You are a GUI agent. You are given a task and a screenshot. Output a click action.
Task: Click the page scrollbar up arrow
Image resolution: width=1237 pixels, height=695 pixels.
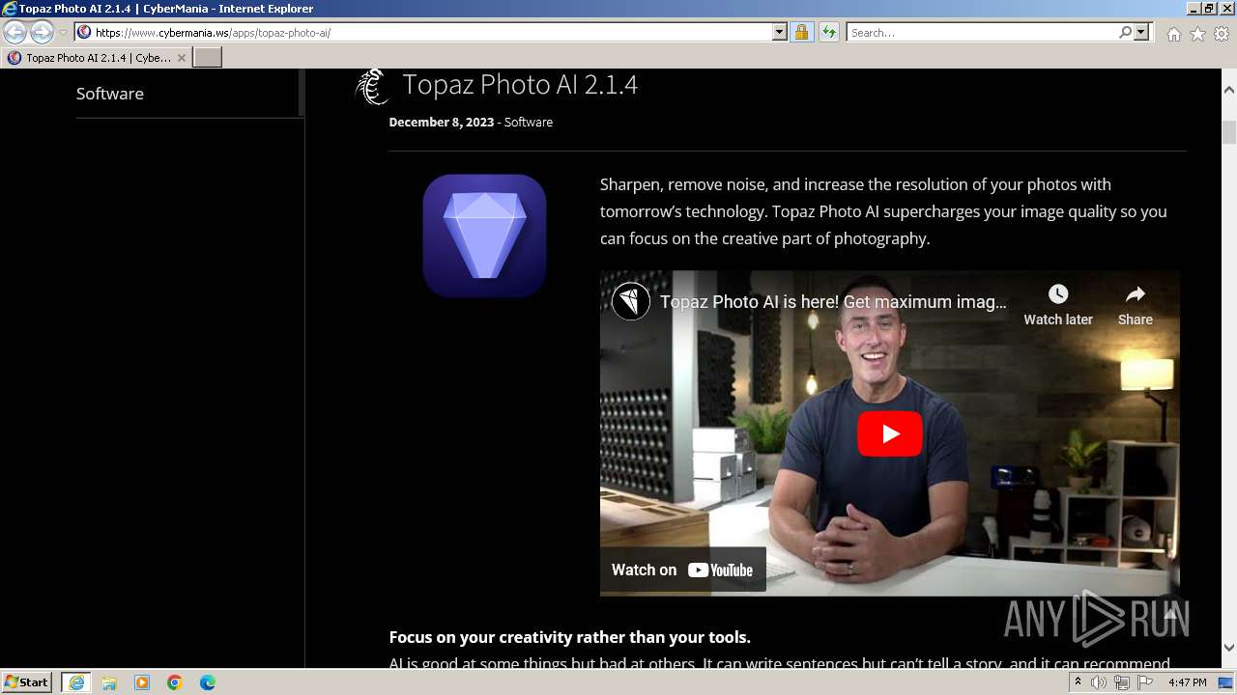(x=1229, y=90)
